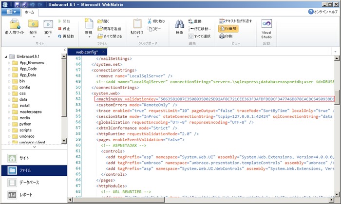Click the 貼り付け (Paste) icon
The width and height of the screenshot is (341, 204).
(x=137, y=24)
